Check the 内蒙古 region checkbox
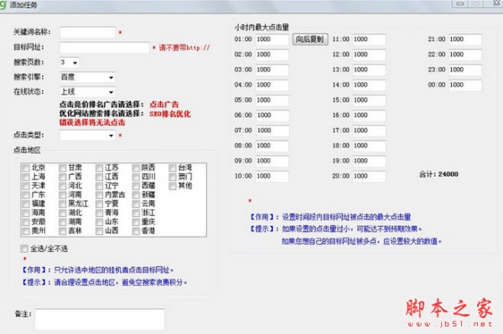This screenshot has height=334, width=503. coord(100,195)
